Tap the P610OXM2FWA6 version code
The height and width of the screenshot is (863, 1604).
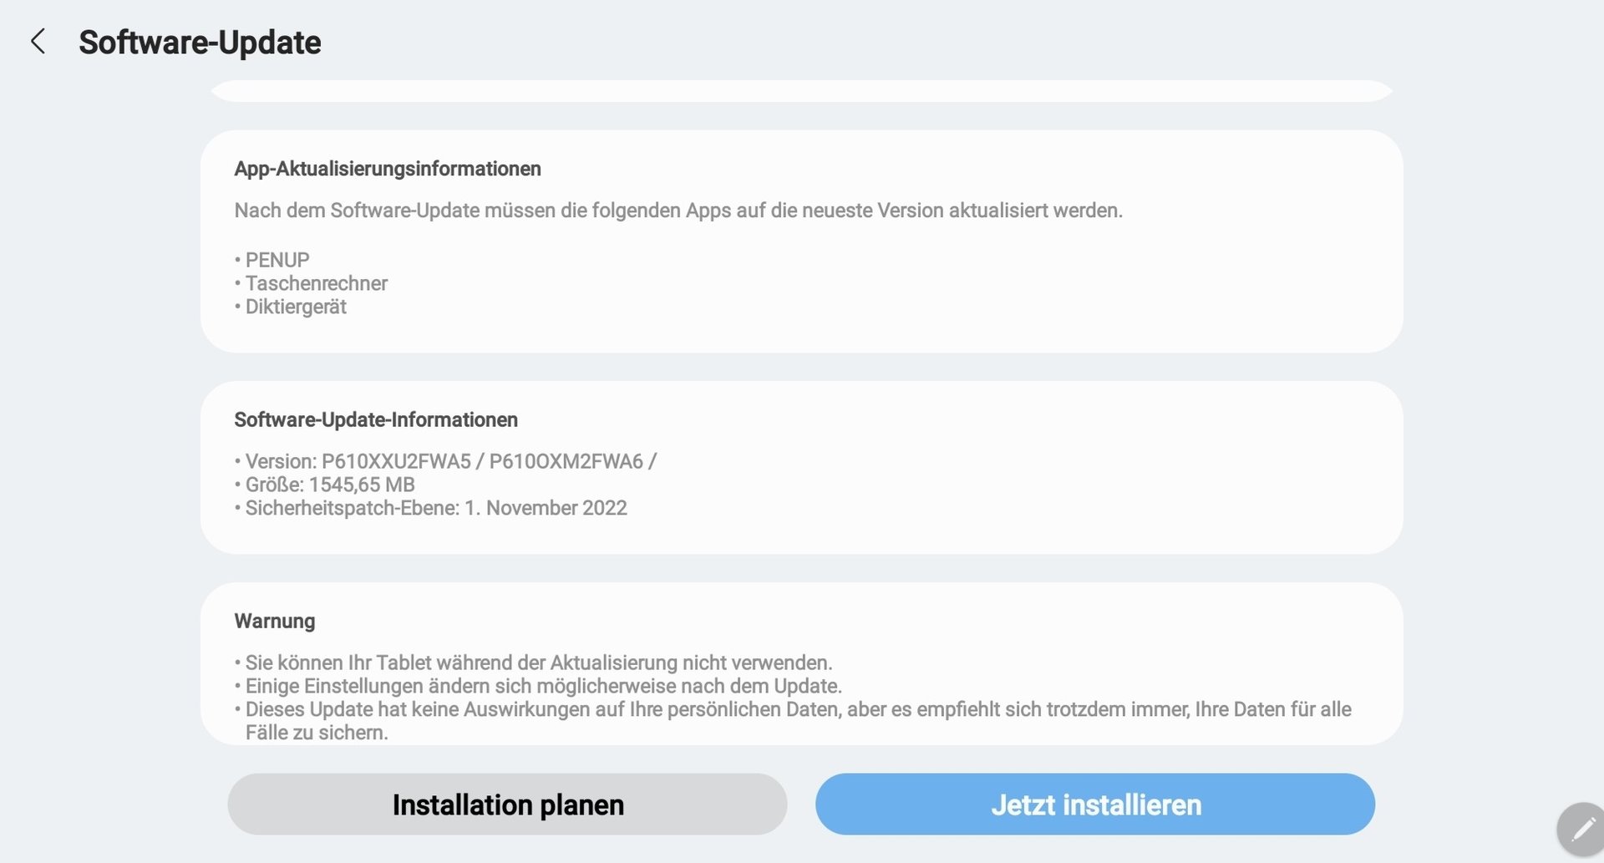[x=566, y=461]
